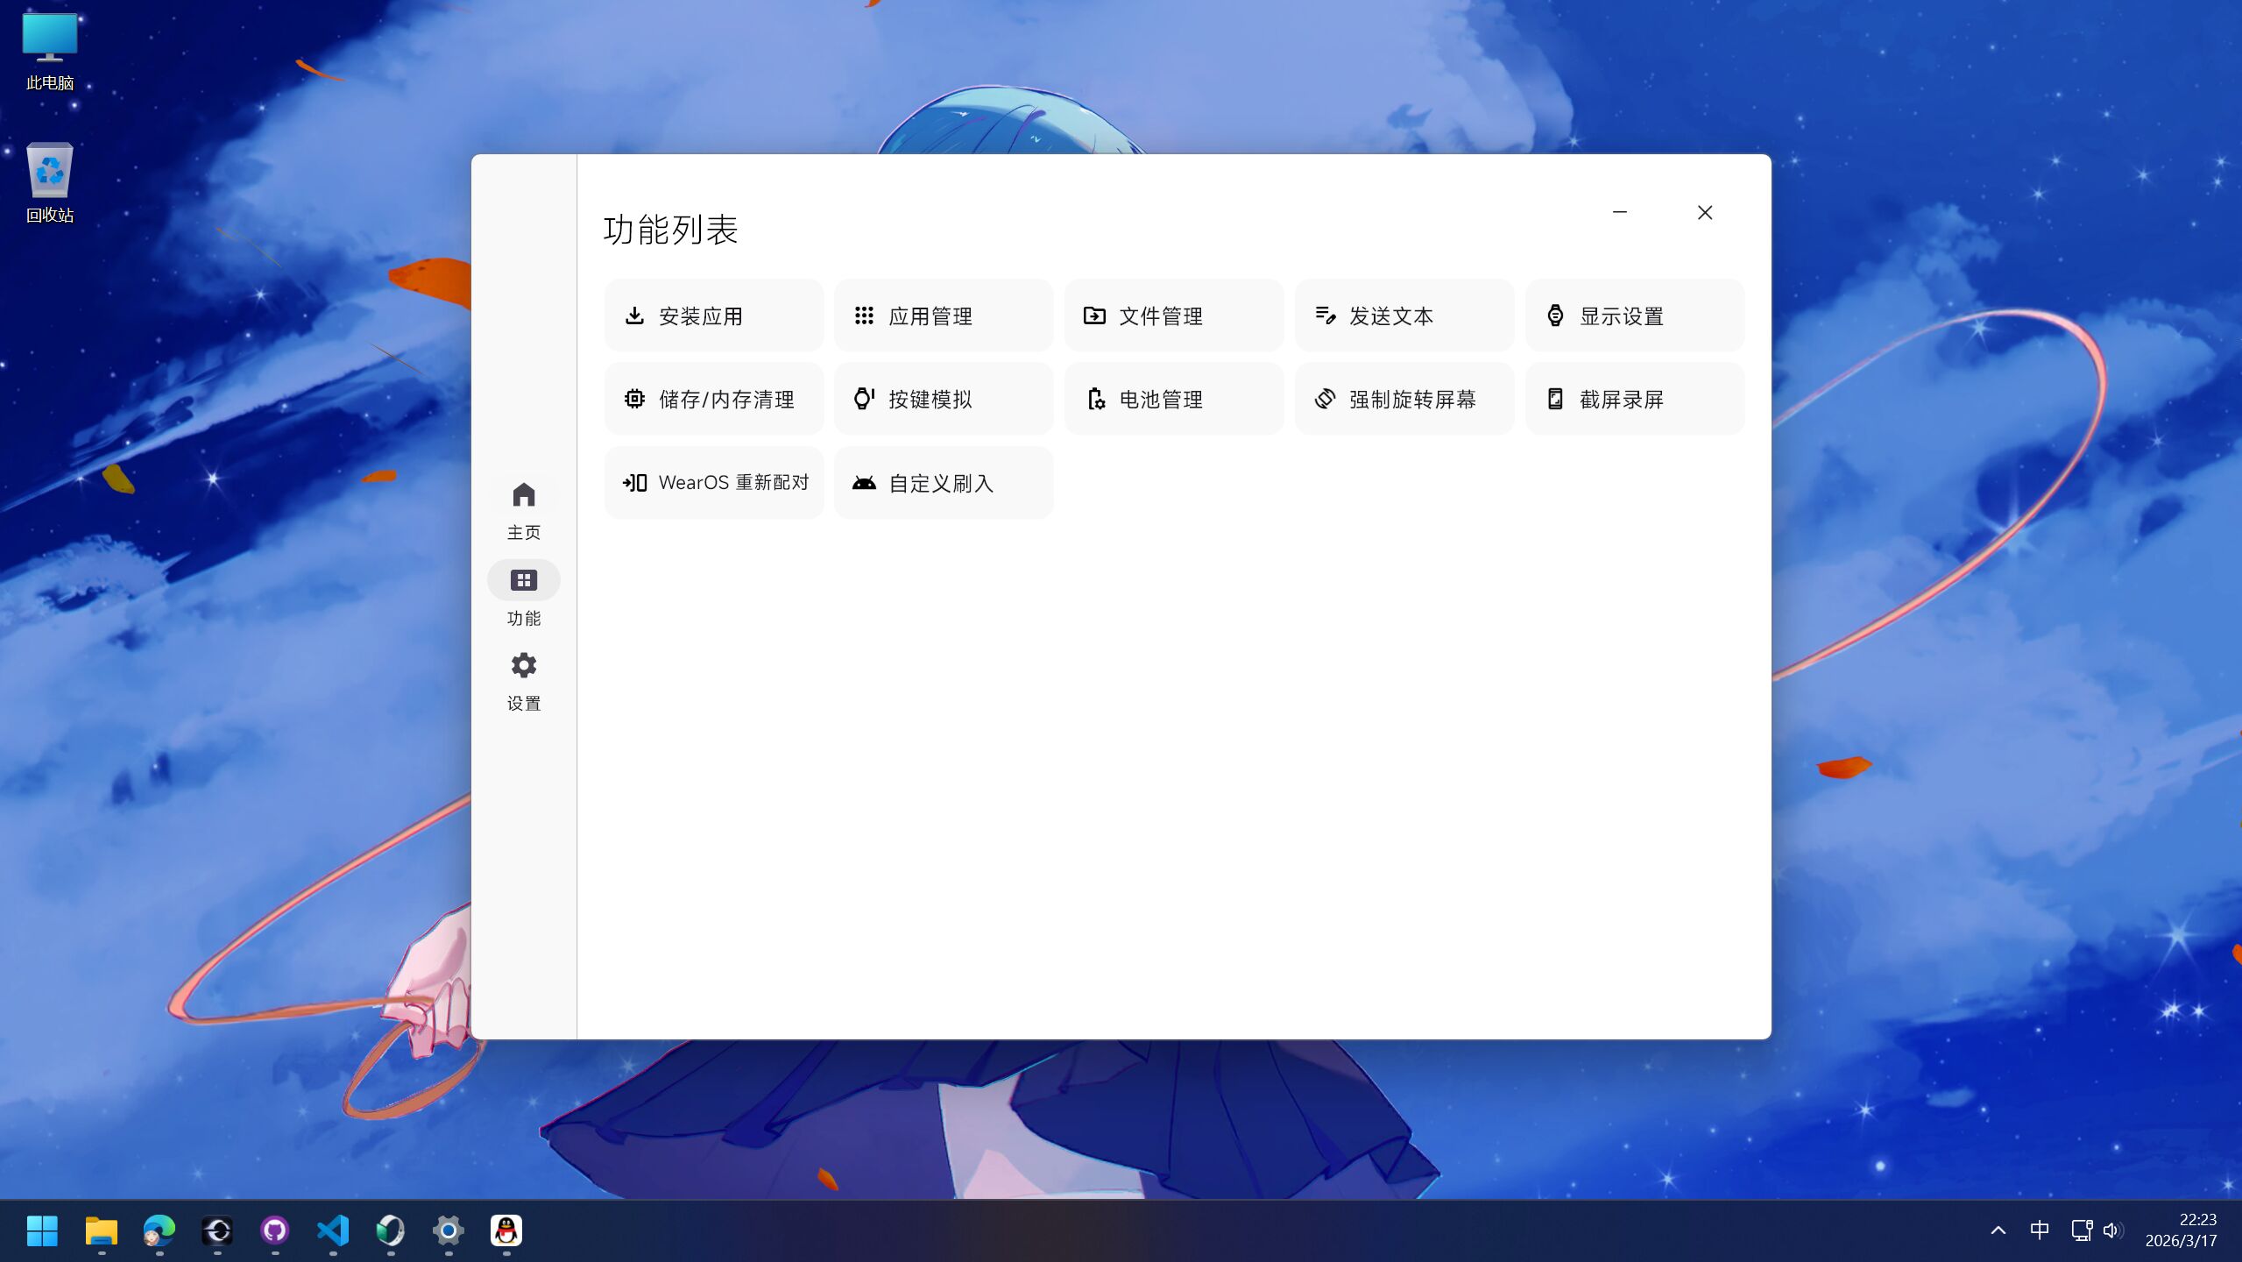Open 截屏录屏 screenshot and recording

point(1634,400)
